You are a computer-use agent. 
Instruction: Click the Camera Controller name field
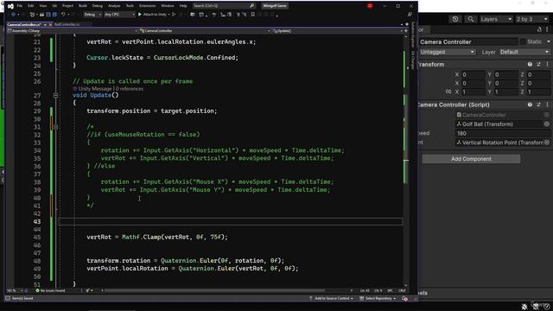(468, 42)
